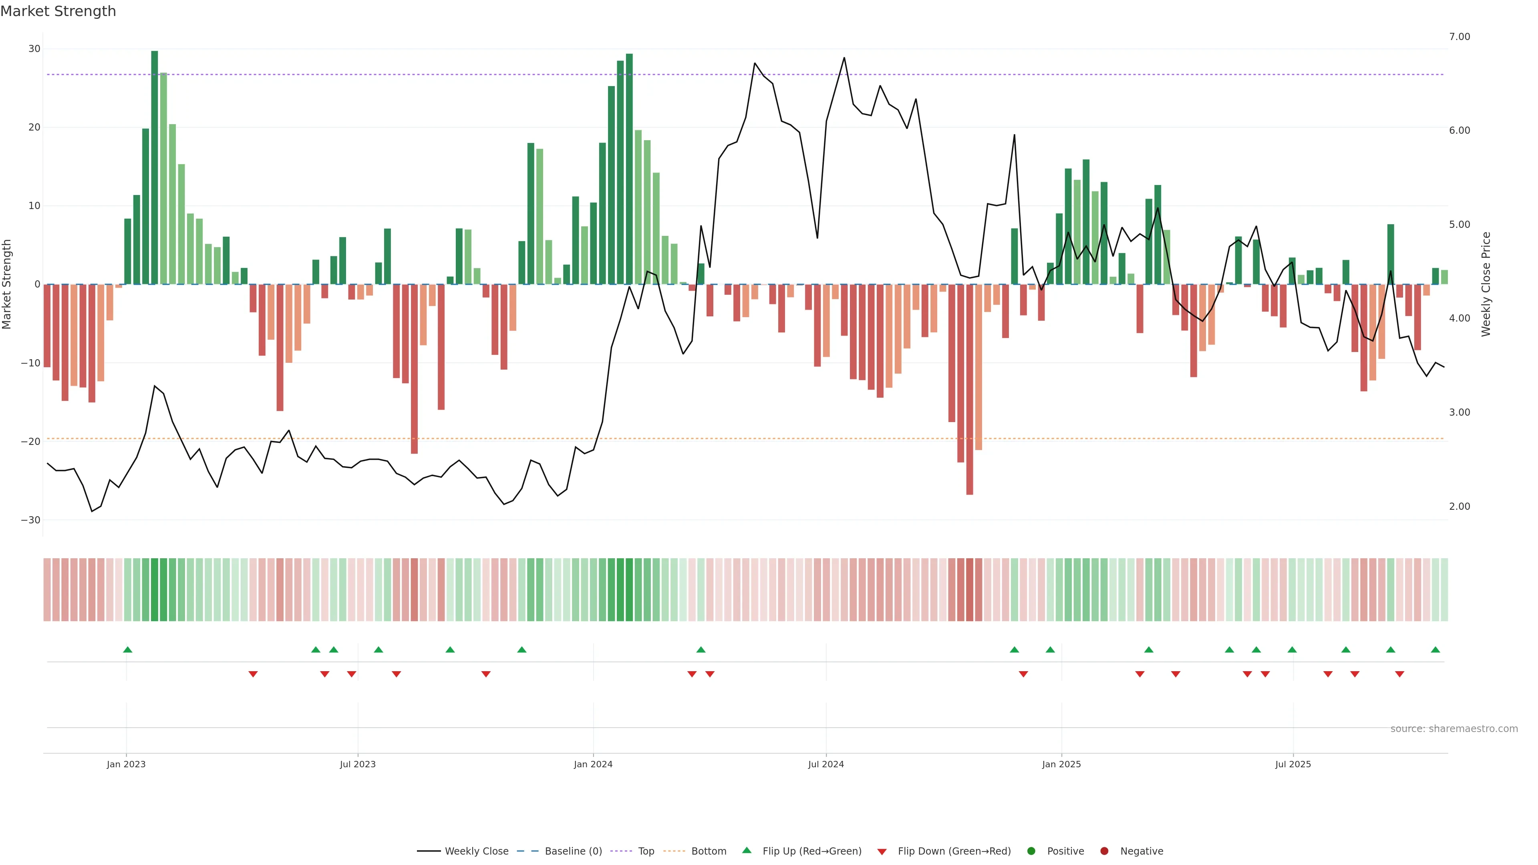Click the Market Strength y-axis title
This screenshot has height=865, width=1538.
tap(7, 284)
